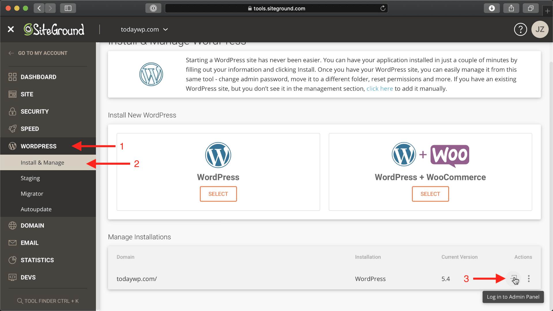Expand the Devs sidebar section
553x311 pixels.
(x=48, y=277)
